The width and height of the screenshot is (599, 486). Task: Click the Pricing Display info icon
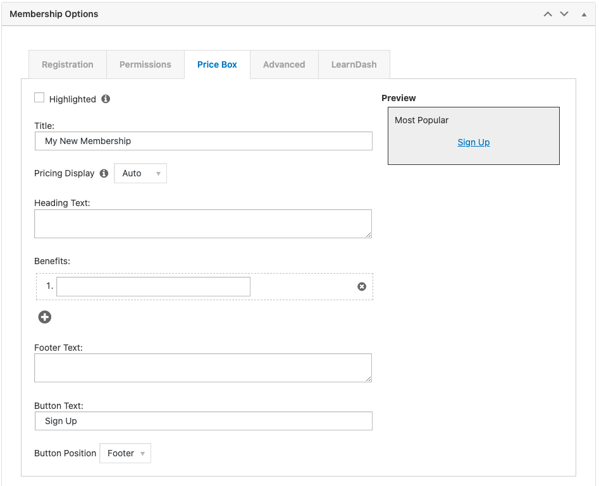[x=104, y=173]
